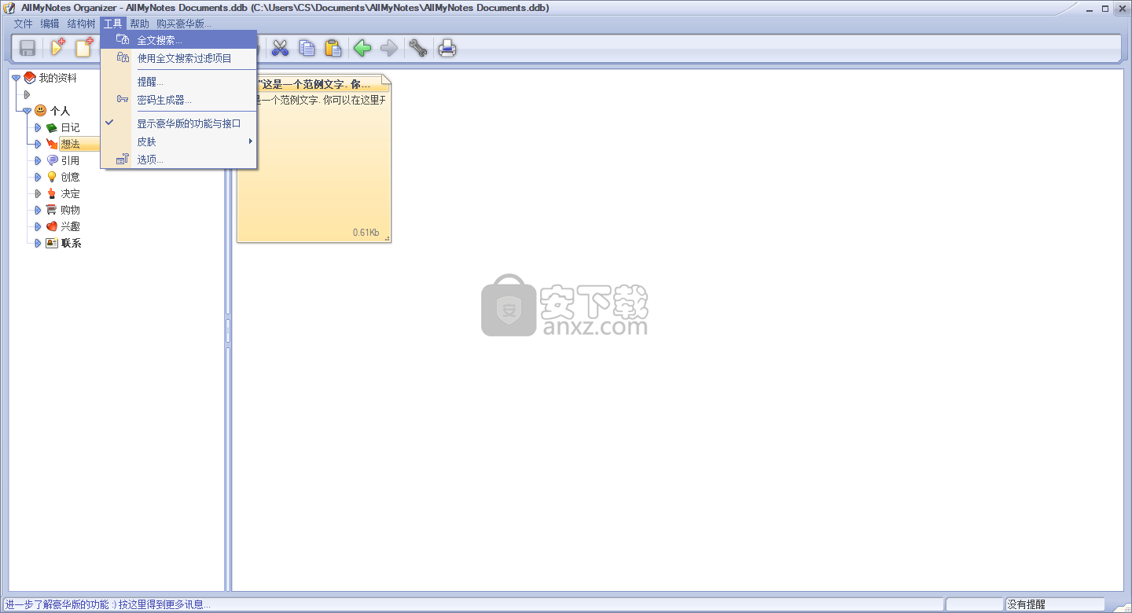
Task: Open the 购买豪华版... menu
Action: [184, 24]
